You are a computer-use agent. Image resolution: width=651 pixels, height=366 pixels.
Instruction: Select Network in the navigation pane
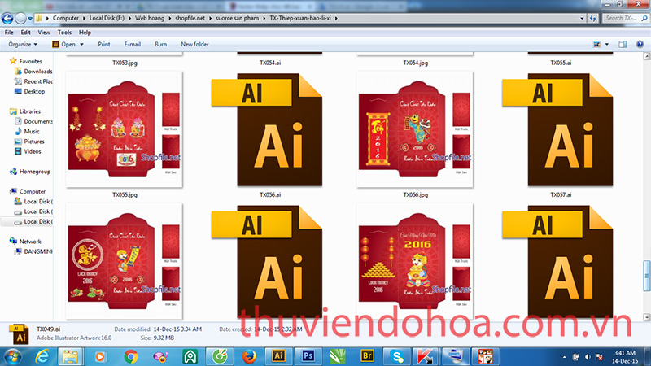pyautogui.click(x=25, y=241)
